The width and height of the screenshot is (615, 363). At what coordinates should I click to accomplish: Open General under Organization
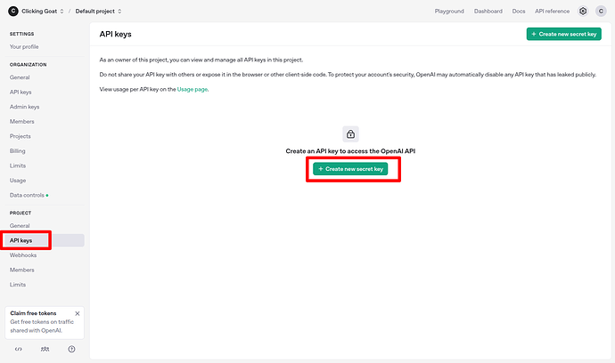[x=20, y=77]
